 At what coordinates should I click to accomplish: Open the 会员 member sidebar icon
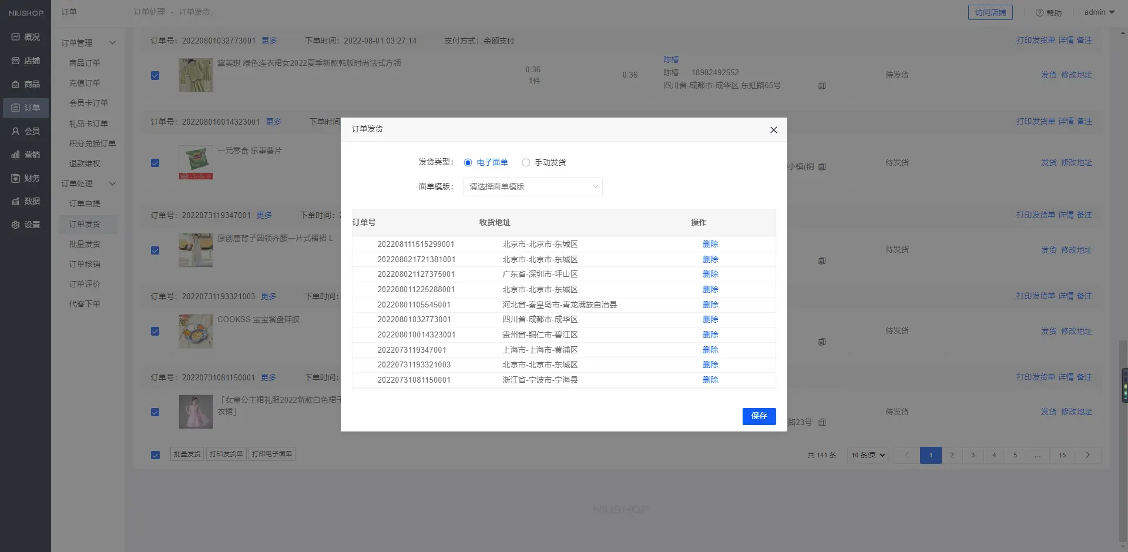pos(16,131)
